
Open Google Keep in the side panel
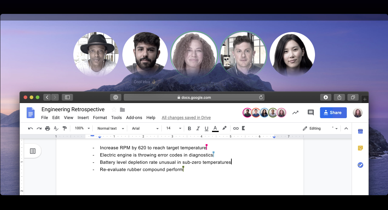360,148
